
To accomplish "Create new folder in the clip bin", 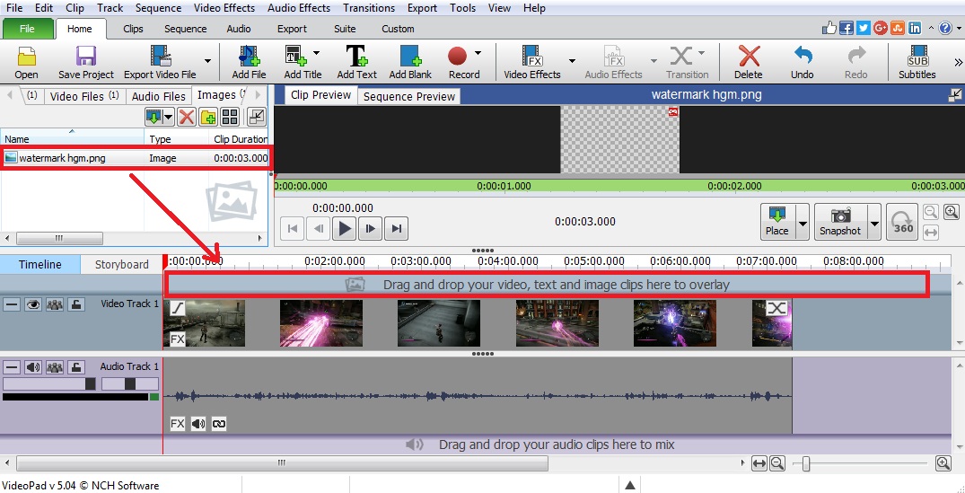I will [x=207, y=117].
